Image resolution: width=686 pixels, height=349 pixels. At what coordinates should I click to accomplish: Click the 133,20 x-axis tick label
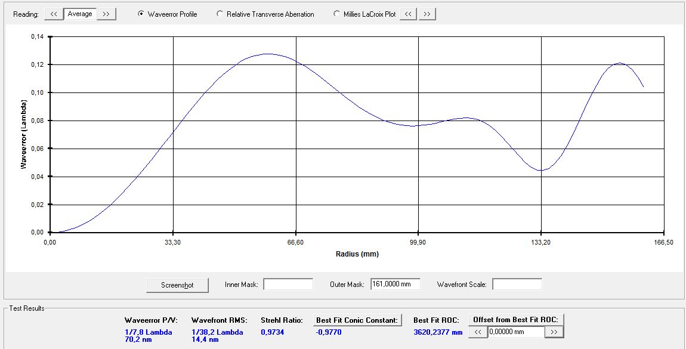coord(541,242)
